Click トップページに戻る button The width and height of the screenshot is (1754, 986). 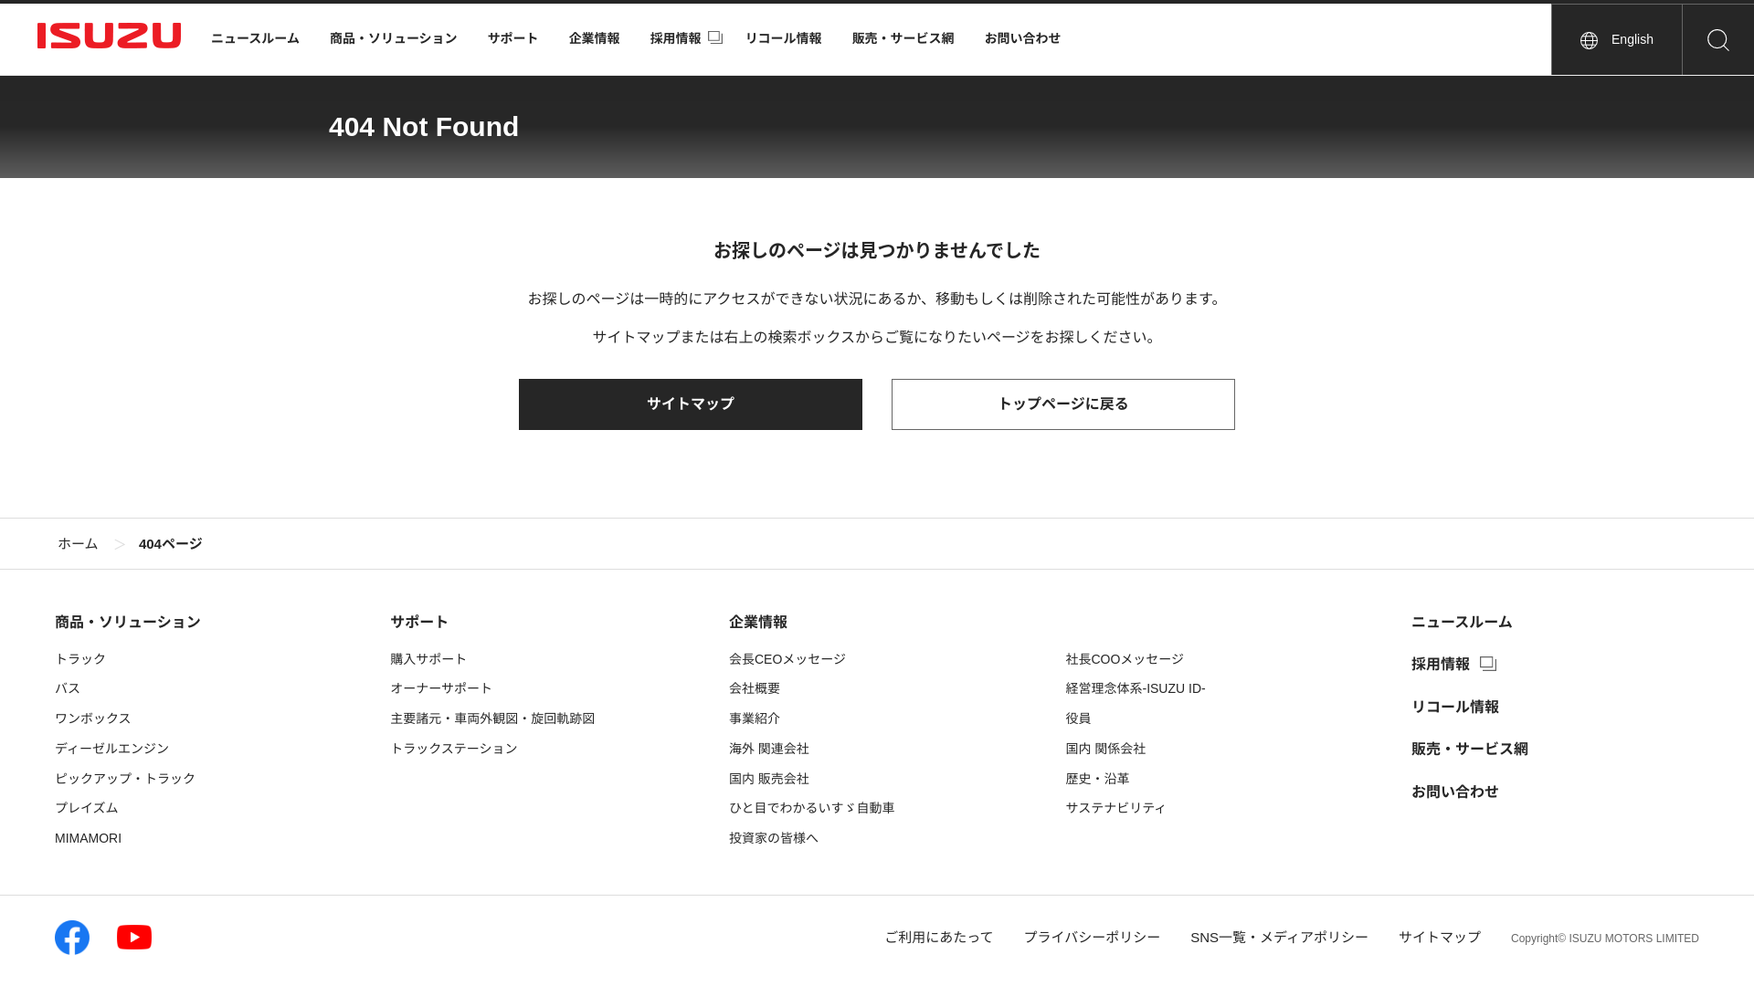[x=1063, y=404]
